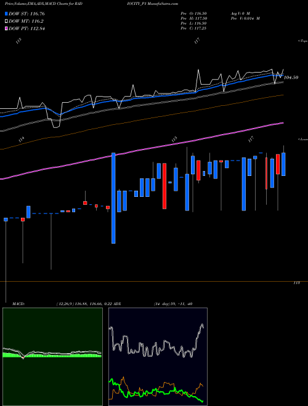Click the 'Pre H: 117.50' high value

pos(193,18)
